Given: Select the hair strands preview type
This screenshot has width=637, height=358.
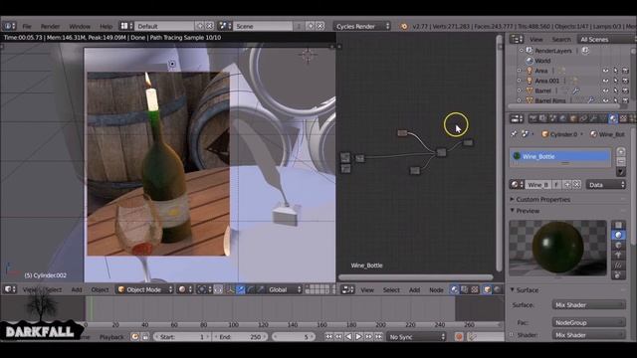Looking at the screenshot, I should pos(618,266).
